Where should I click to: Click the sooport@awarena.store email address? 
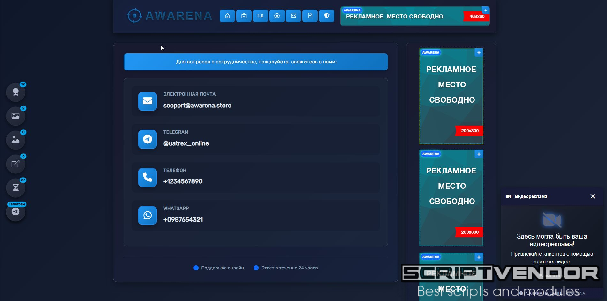pyautogui.click(x=197, y=106)
